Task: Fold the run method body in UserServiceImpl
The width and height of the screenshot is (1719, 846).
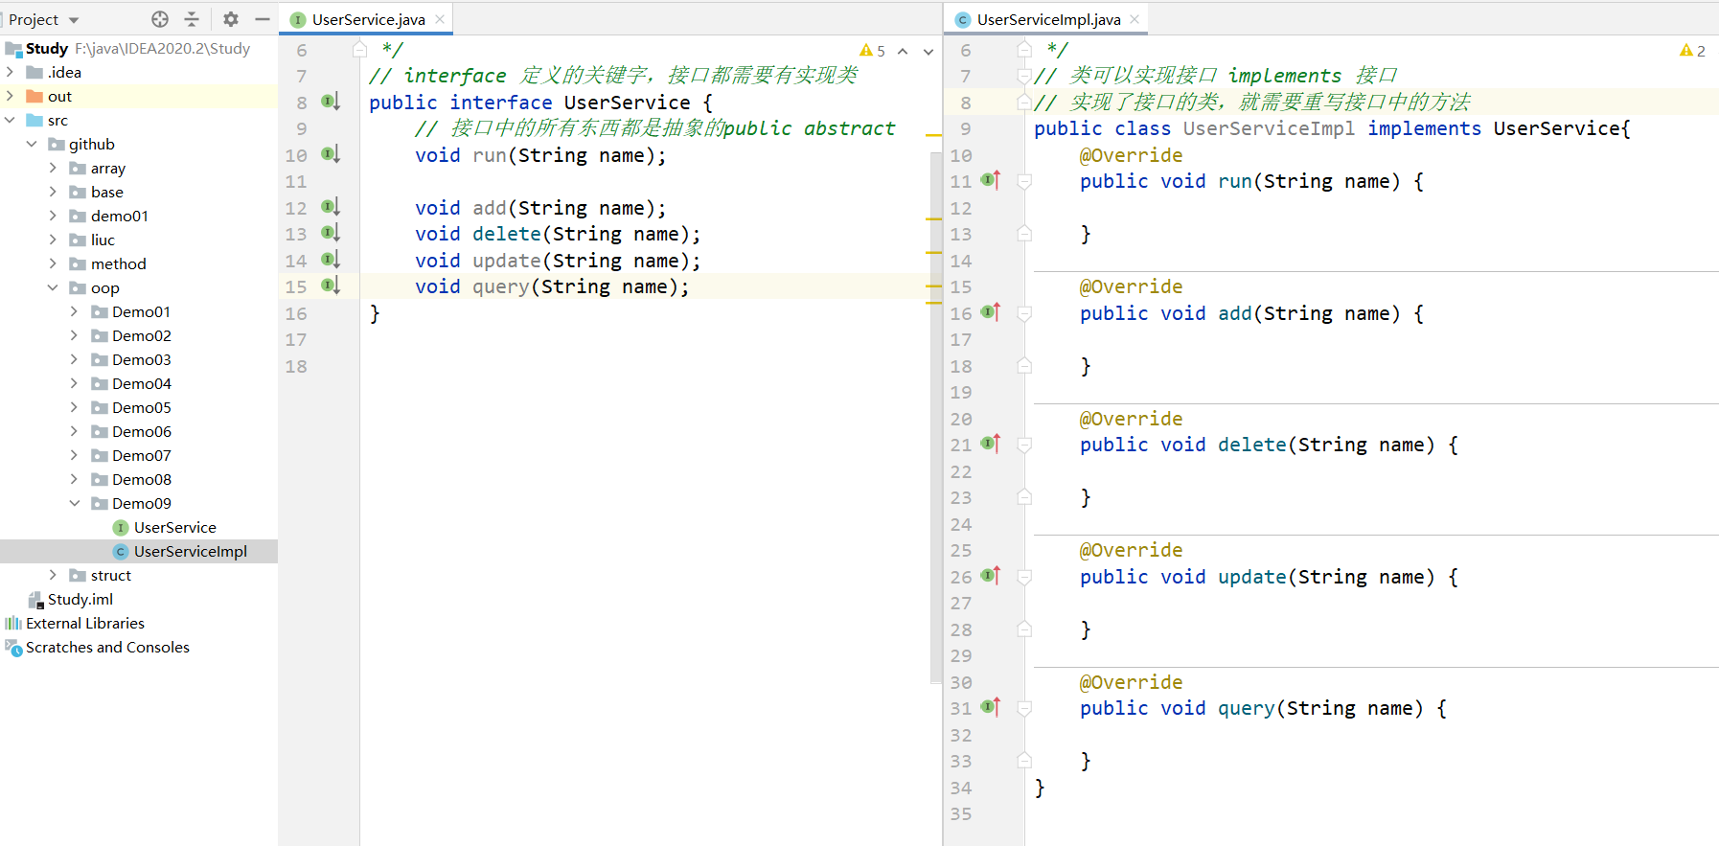Action: (x=1024, y=181)
